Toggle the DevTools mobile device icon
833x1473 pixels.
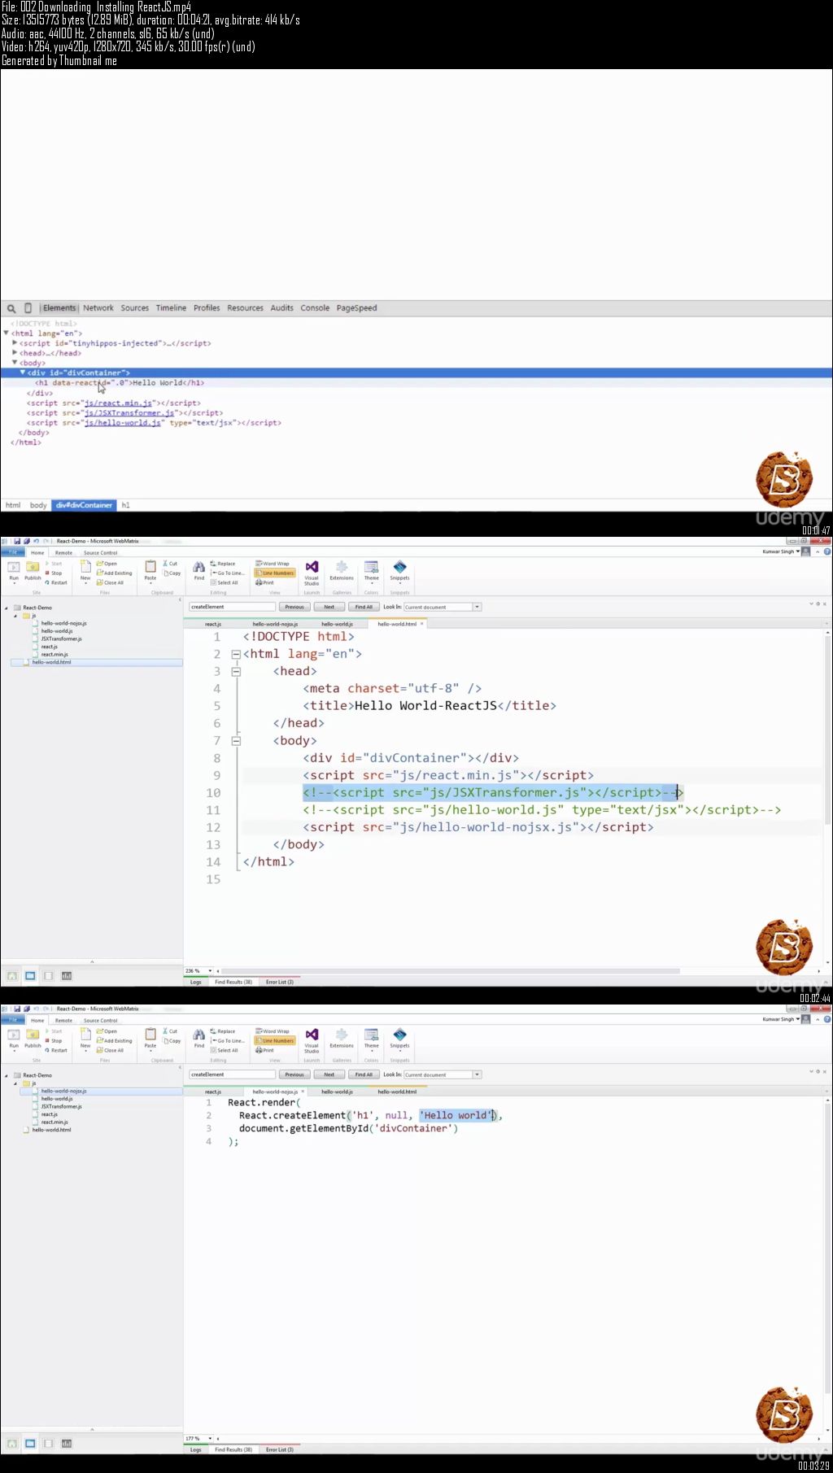pyautogui.click(x=28, y=308)
